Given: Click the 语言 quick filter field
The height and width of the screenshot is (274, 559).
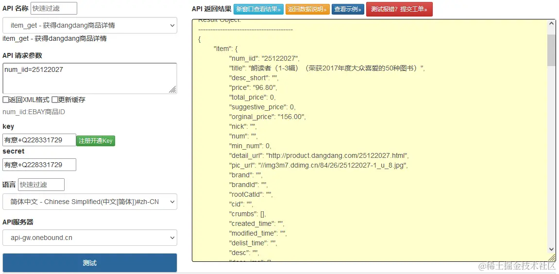Looking at the screenshot, I should tap(41, 185).
